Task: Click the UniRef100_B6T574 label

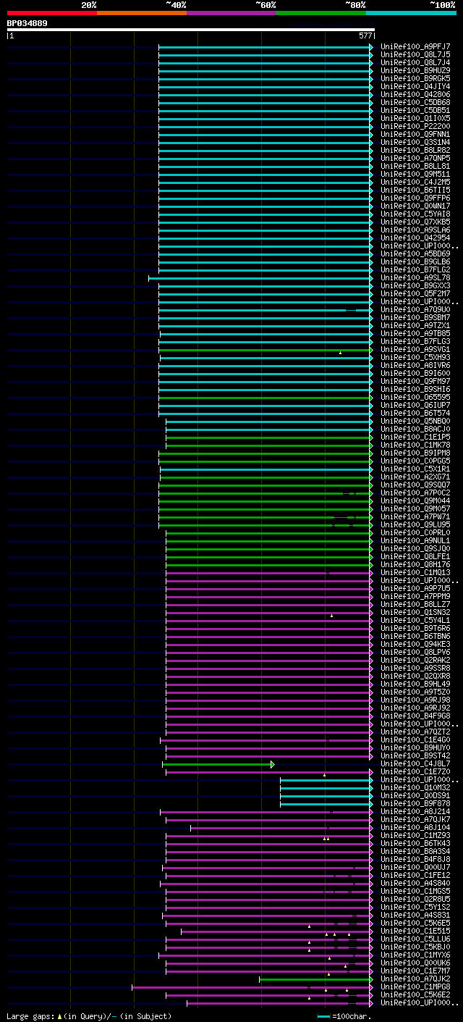Action: tap(415, 413)
